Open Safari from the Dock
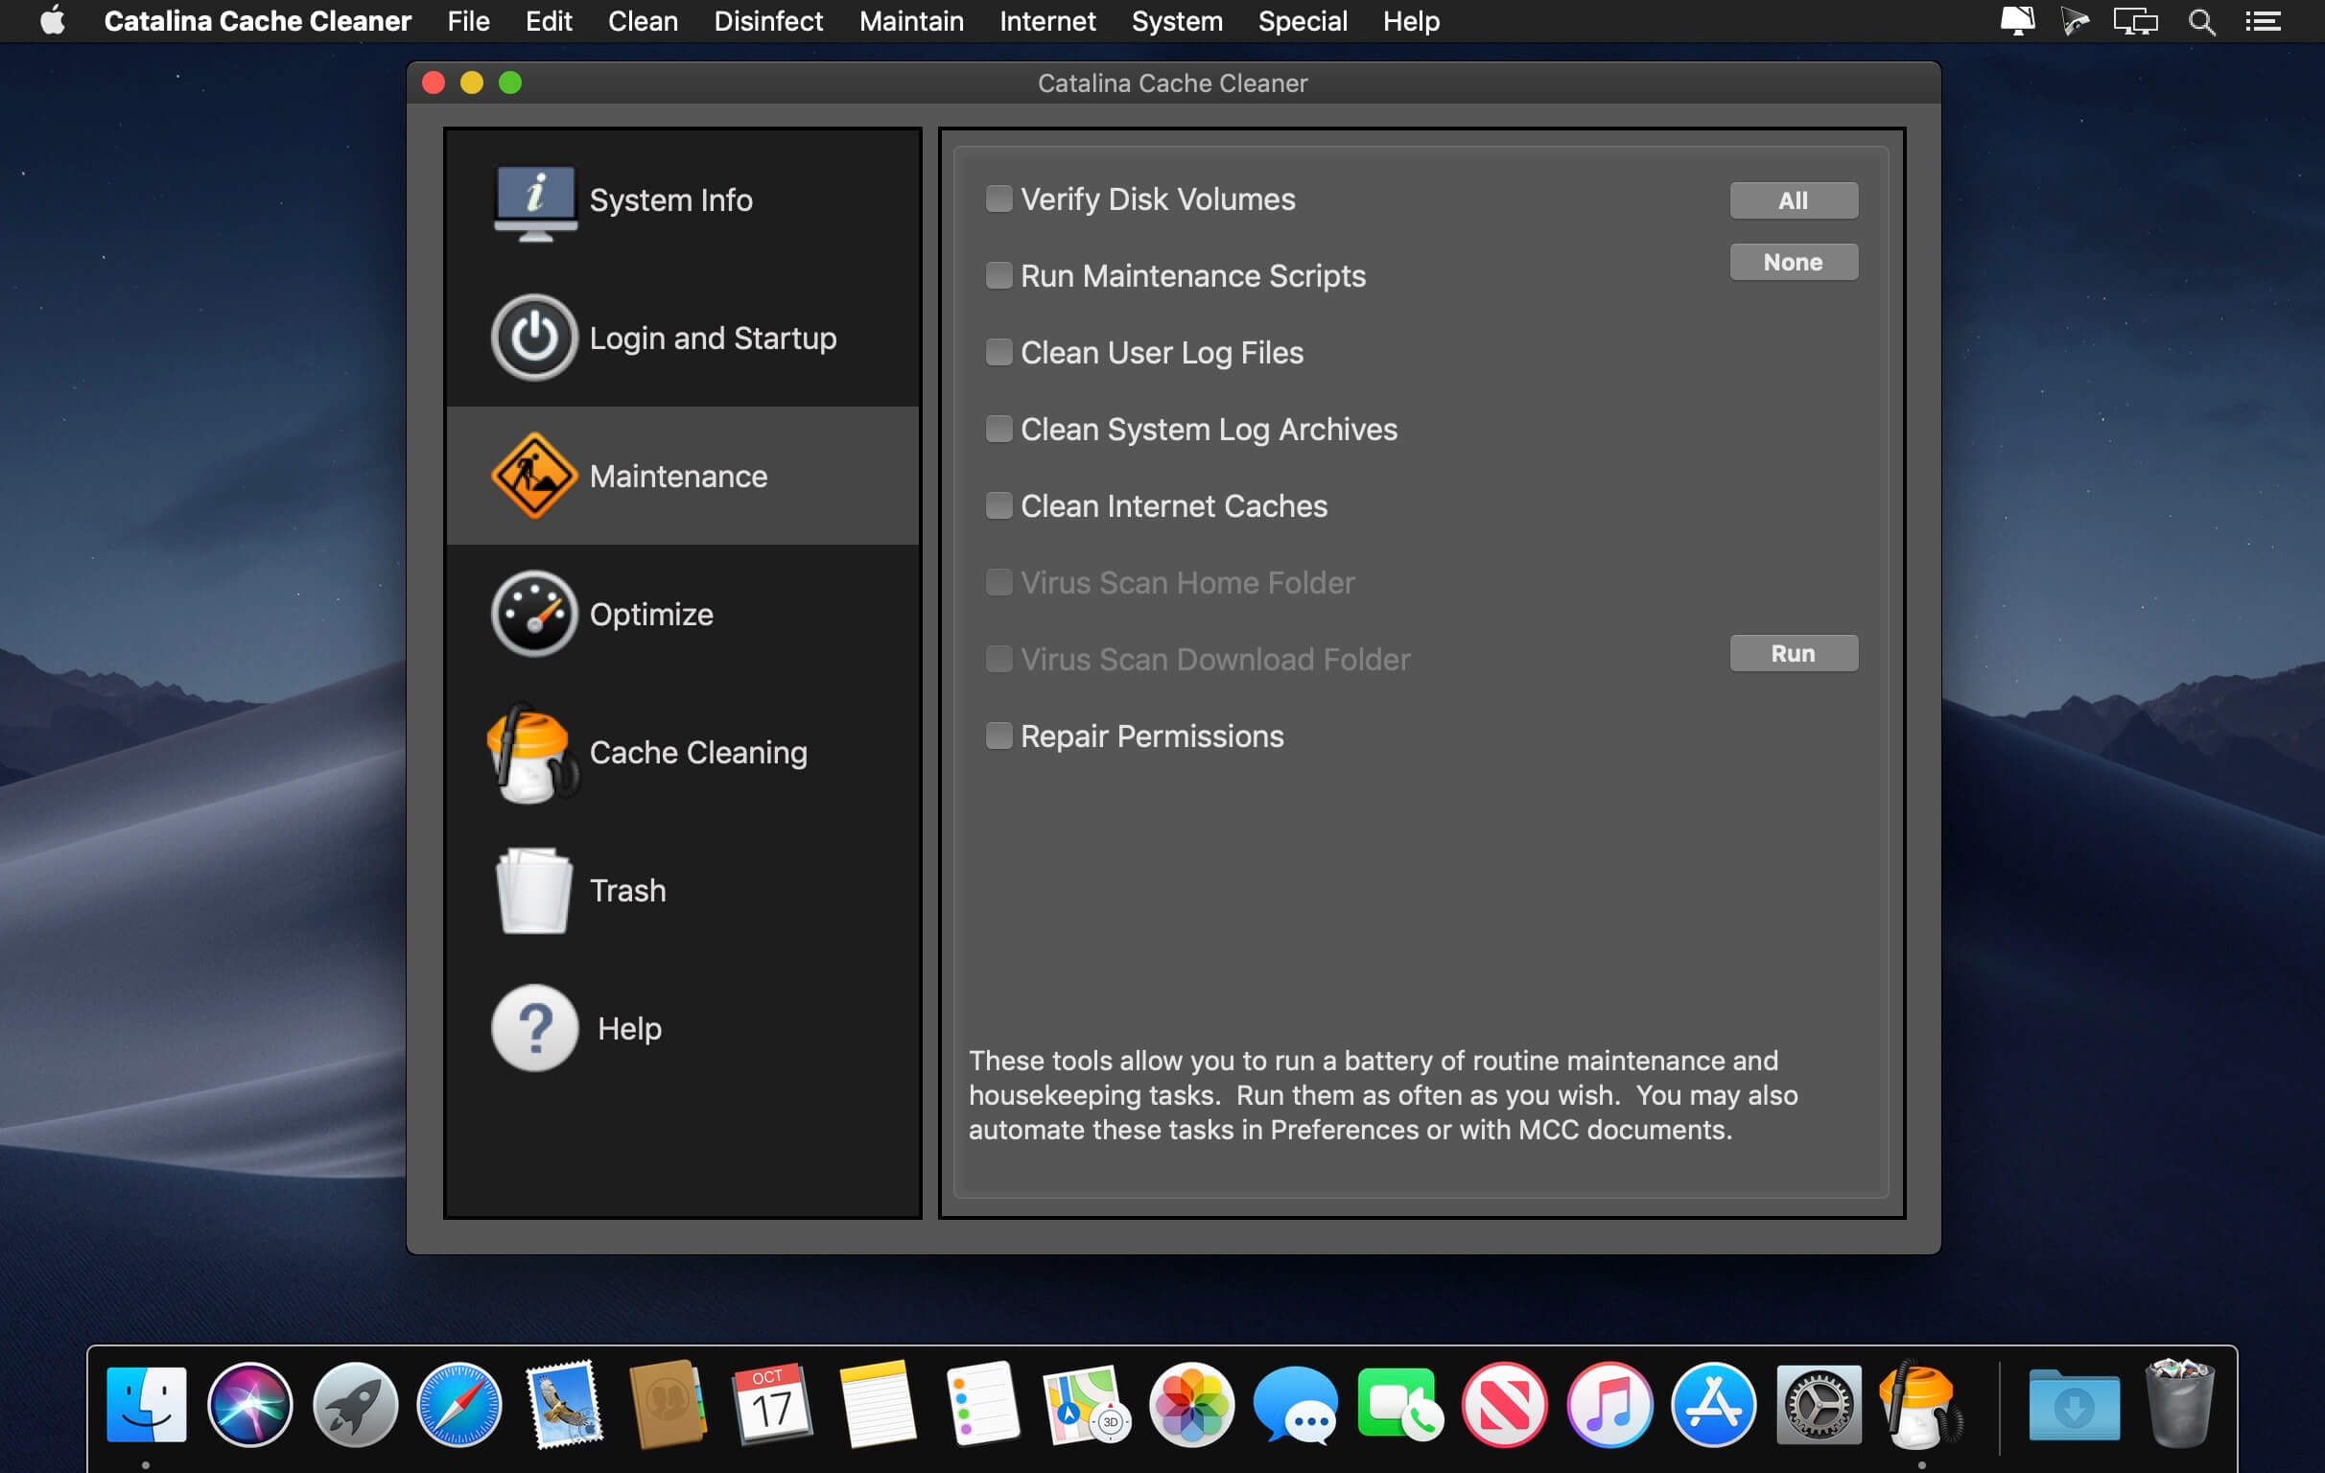 tap(458, 1405)
